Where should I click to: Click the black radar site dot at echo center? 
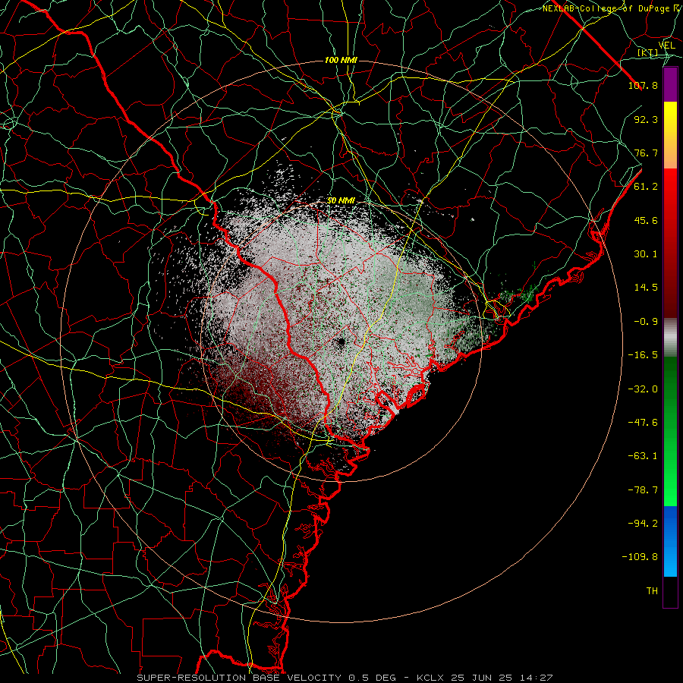(x=341, y=341)
